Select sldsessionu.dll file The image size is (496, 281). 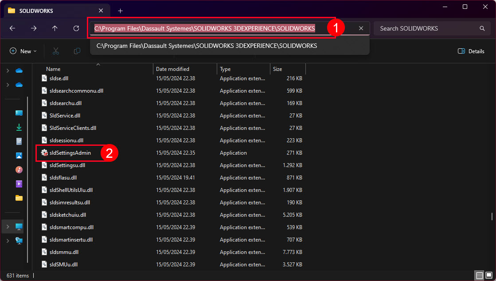pyautogui.click(x=66, y=140)
